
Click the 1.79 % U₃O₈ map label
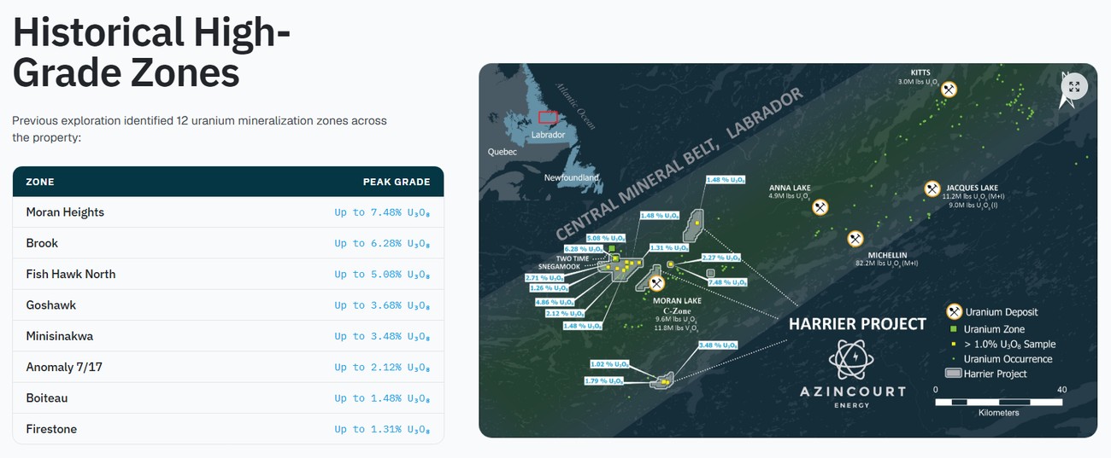605,380
